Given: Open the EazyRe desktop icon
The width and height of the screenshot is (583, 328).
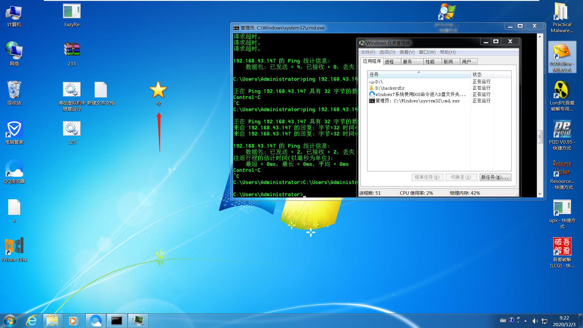Looking at the screenshot, I should pyautogui.click(x=72, y=12).
